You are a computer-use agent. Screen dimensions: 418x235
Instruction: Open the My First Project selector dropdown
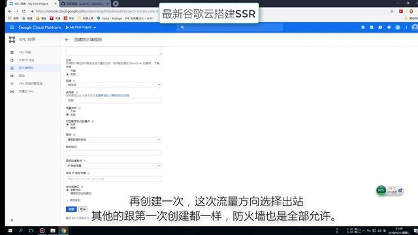point(81,27)
